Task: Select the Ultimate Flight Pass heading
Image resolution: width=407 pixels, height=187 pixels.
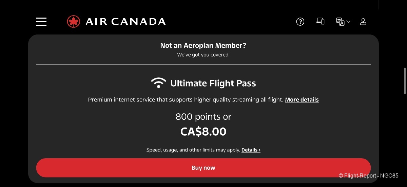Action: (213, 83)
